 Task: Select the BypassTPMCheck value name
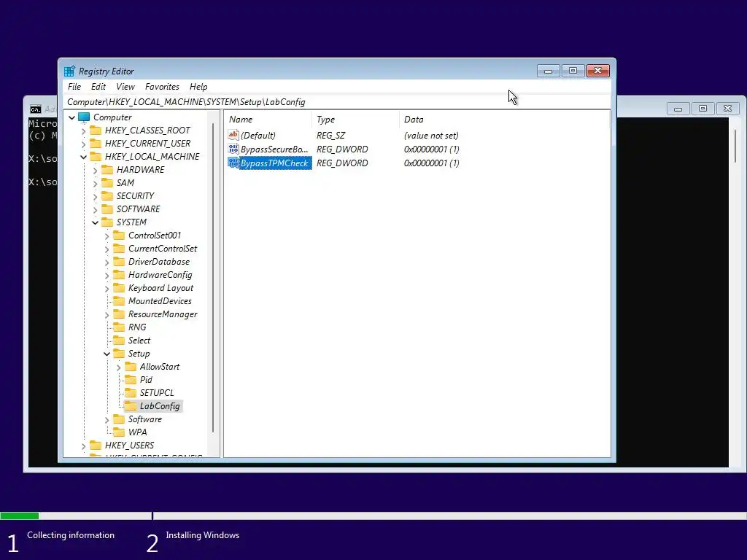point(274,163)
